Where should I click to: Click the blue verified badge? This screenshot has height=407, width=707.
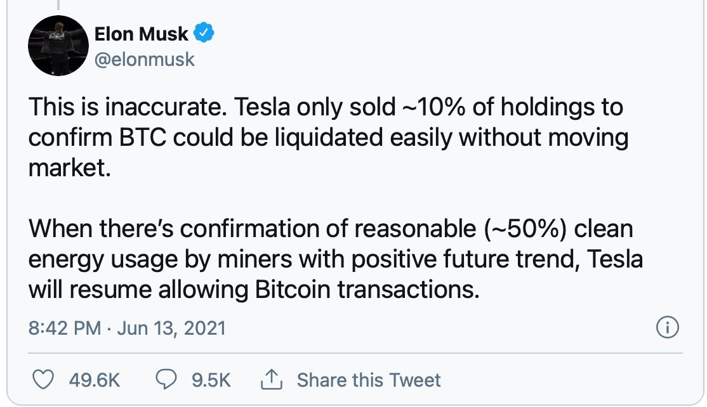tap(204, 32)
